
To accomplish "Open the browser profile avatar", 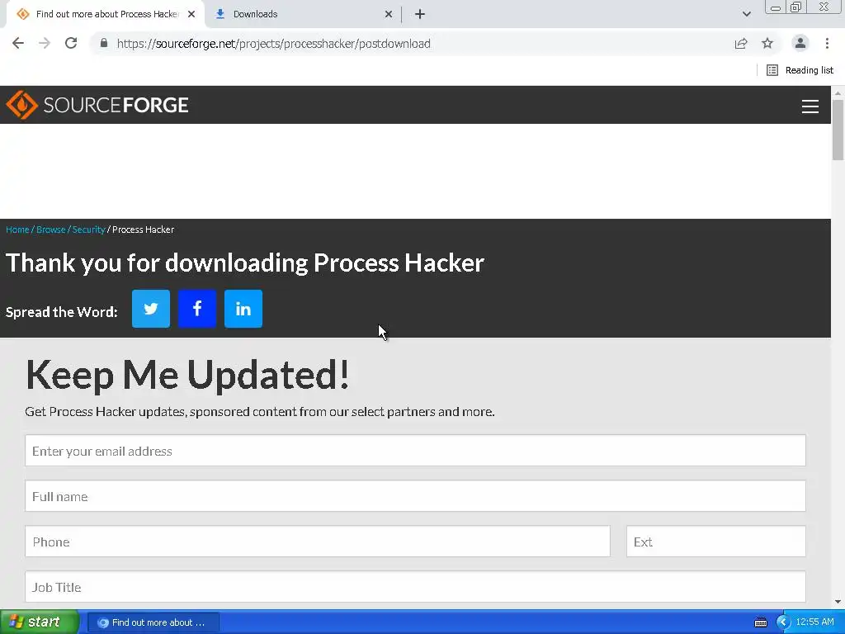I will (800, 43).
